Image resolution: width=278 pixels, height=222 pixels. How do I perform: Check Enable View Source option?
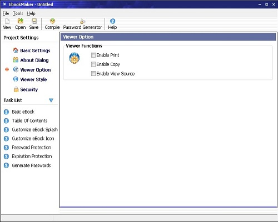93,74
